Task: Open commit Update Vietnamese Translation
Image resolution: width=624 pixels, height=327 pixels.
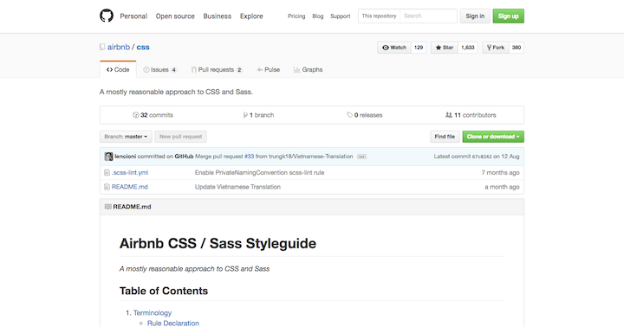Action: 237,187
